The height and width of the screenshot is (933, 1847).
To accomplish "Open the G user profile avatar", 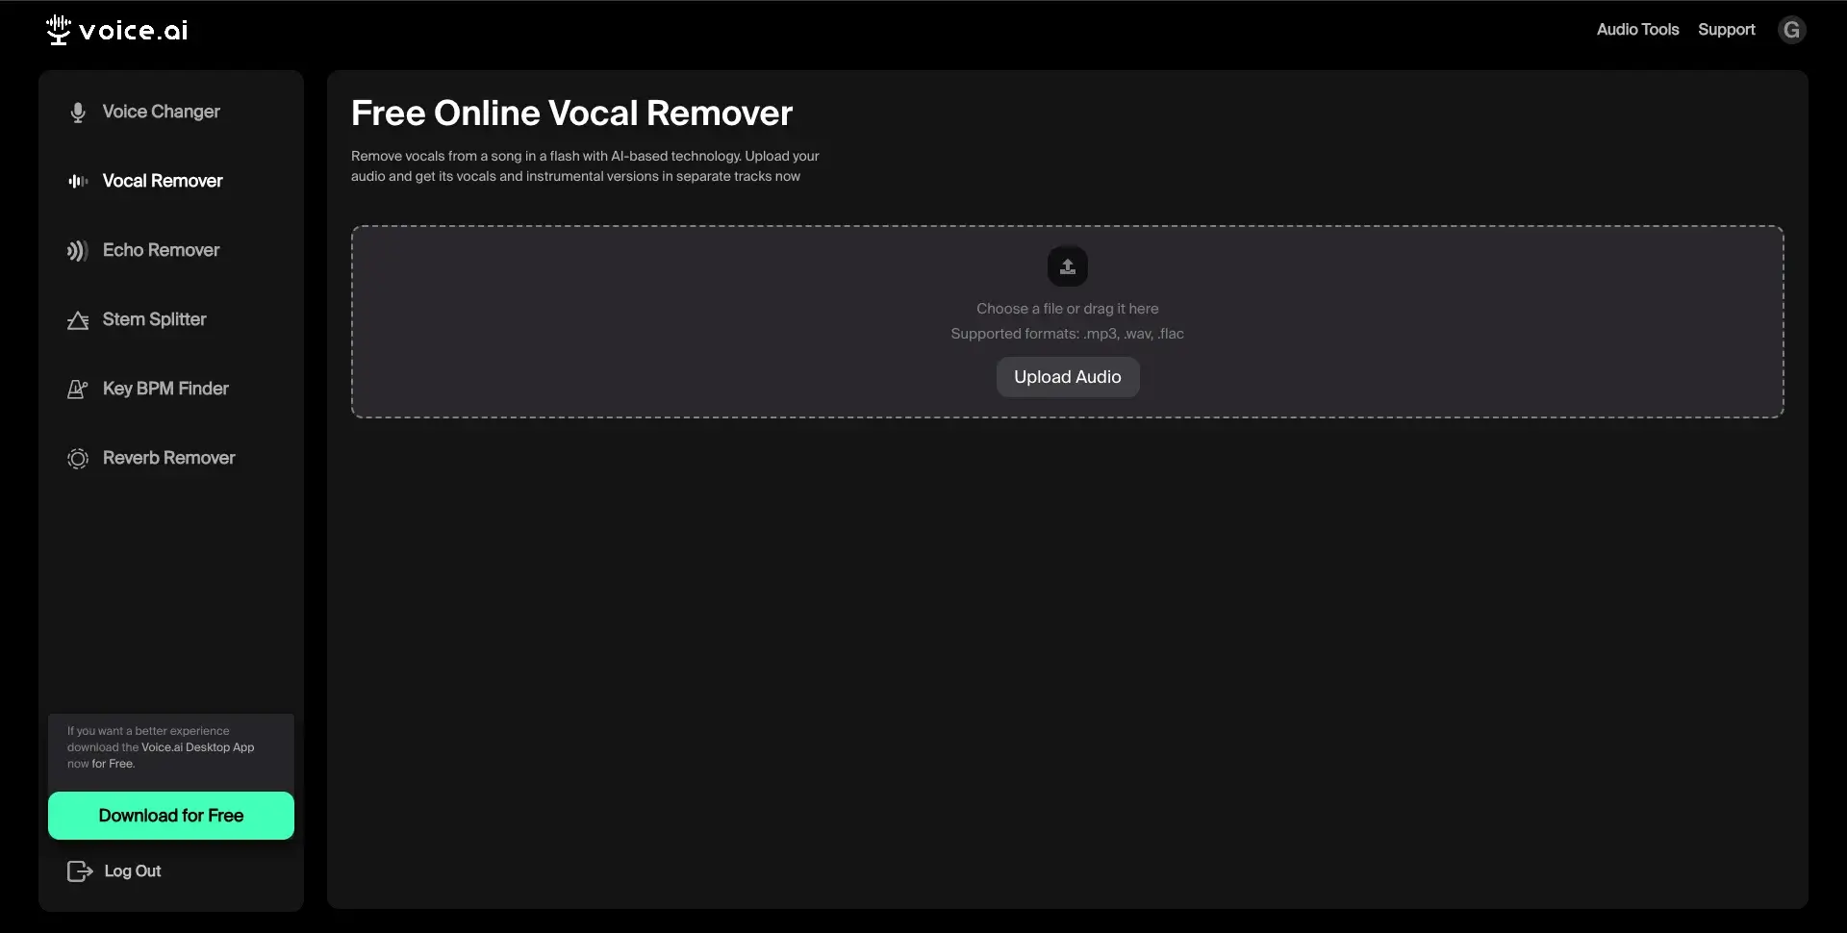I will (1791, 30).
